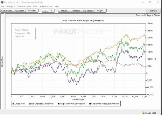Click the 'Net Expected Chips Won' legend label
This screenshot has width=162, height=115.
point(42,104)
